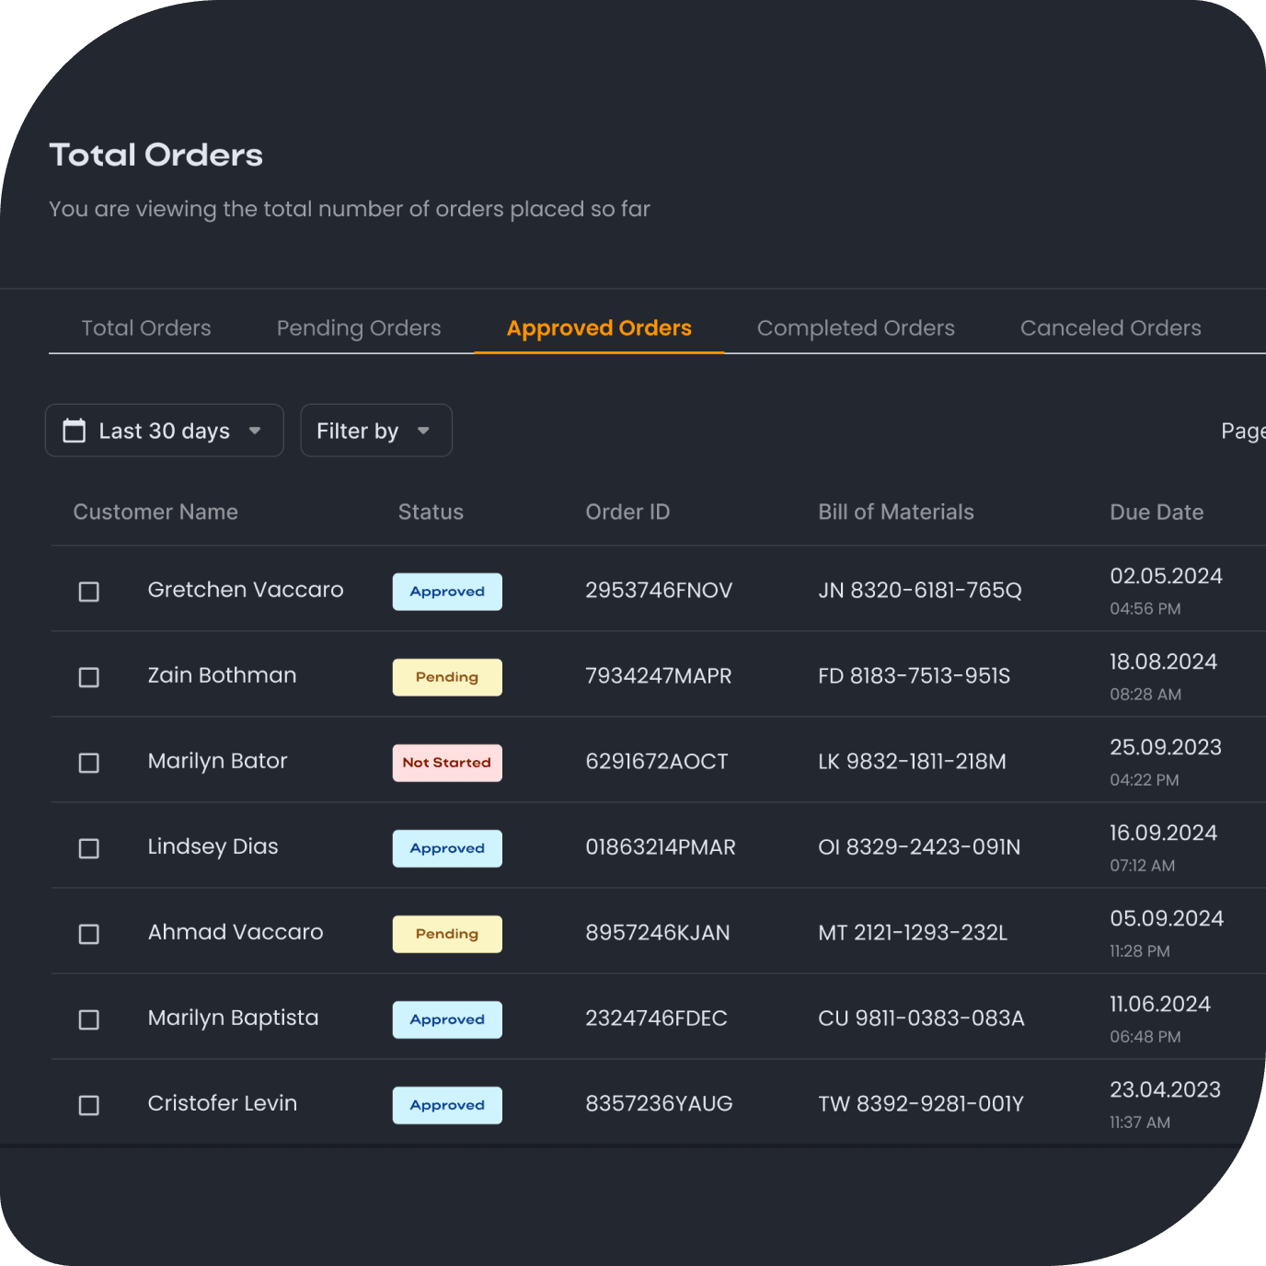The height and width of the screenshot is (1266, 1266).
Task: Click bill of materials JN 8320-6181-765Q
Action: (920, 591)
